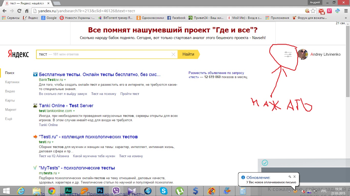Expand the test.tankionline.com dropdown arrow
The image size is (350, 196).
click(x=74, y=111)
